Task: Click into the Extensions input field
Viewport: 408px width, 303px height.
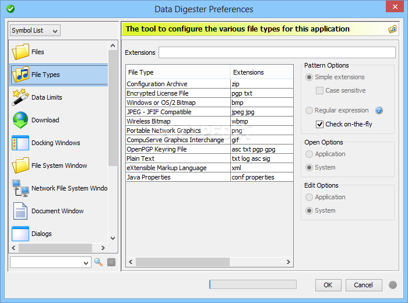Action: (277, 52)
